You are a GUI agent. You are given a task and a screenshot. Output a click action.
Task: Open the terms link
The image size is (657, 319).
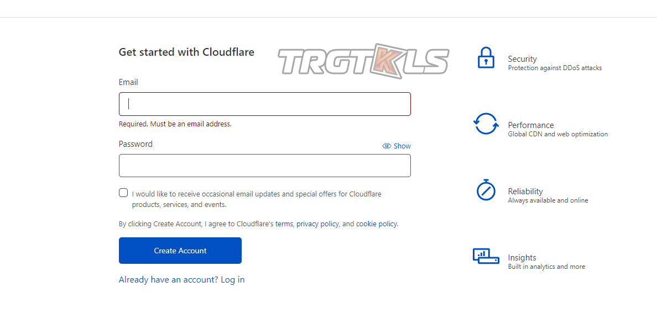(284, 224)
